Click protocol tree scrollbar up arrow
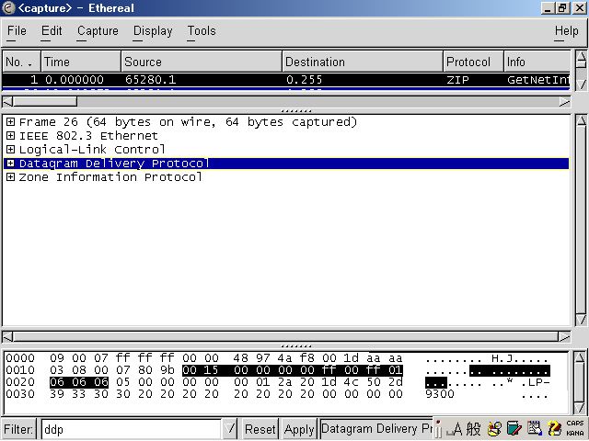The width and height of the screenshot is (589, 441). 581,120
